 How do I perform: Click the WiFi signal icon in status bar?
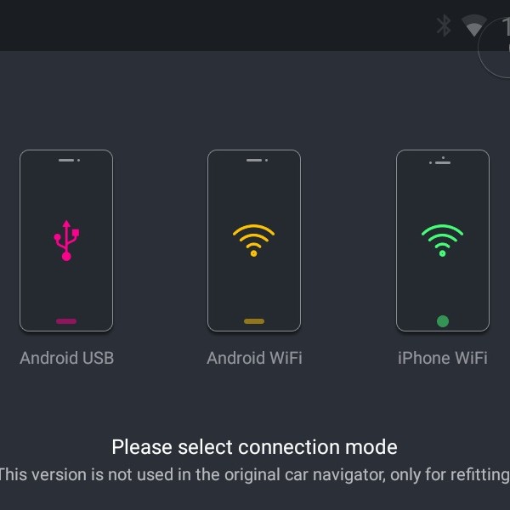pos(474,25)
